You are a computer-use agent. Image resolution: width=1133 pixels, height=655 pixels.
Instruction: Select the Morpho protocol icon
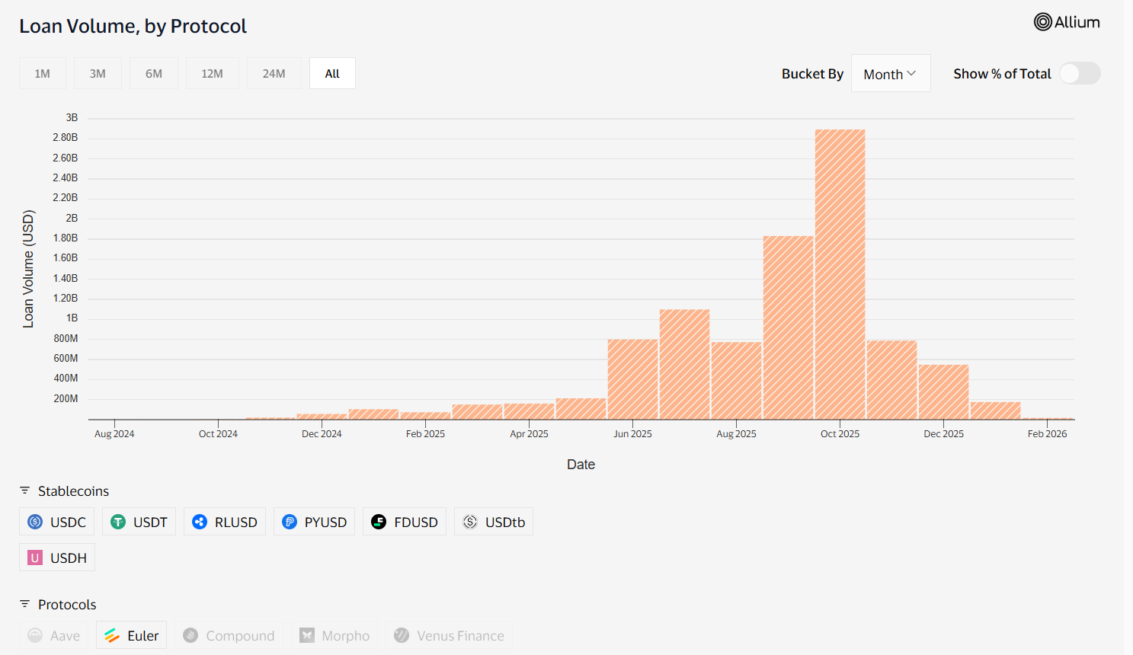[x=307, y=634]
